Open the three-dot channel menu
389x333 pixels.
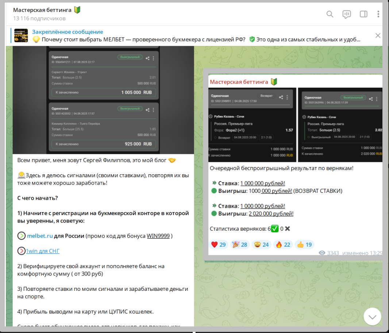point(378,14)
